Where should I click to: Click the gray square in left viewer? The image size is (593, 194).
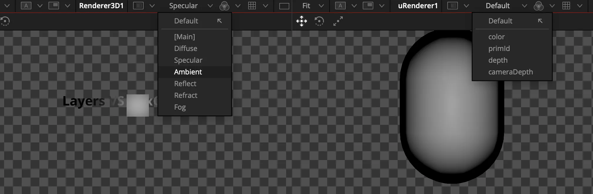137,105
